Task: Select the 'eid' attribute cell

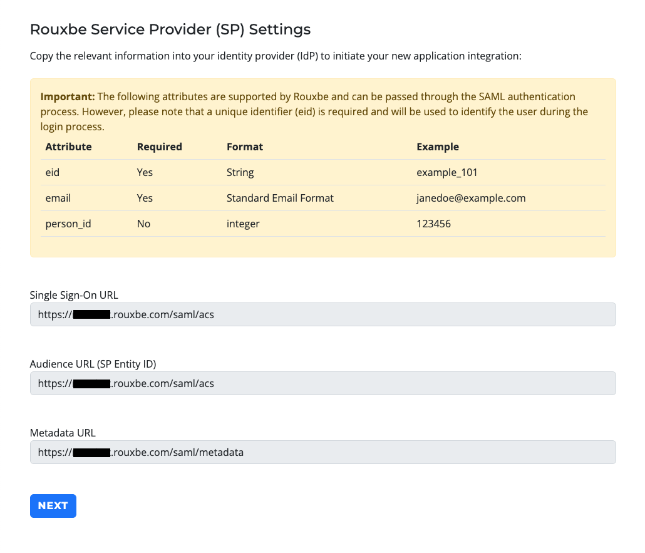Action: (x=52, y=172)
